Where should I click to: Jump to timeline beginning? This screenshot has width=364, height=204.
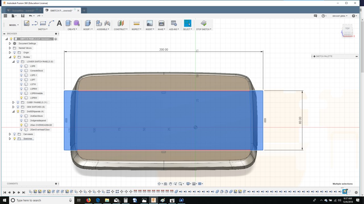tap(5, 192)
